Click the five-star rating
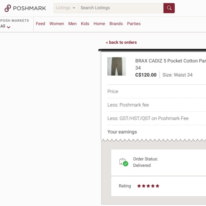 (x=148, y=186)
